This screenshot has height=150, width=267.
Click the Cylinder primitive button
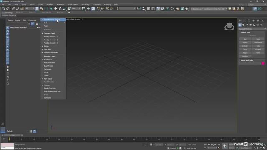point(245,46)
